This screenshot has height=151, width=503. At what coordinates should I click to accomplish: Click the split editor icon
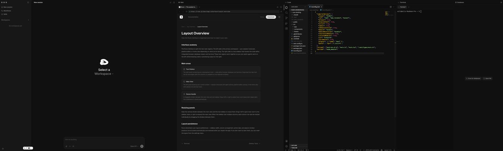(391, 7)
